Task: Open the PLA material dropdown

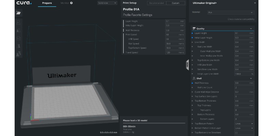Action: click(x=231, y=13)
